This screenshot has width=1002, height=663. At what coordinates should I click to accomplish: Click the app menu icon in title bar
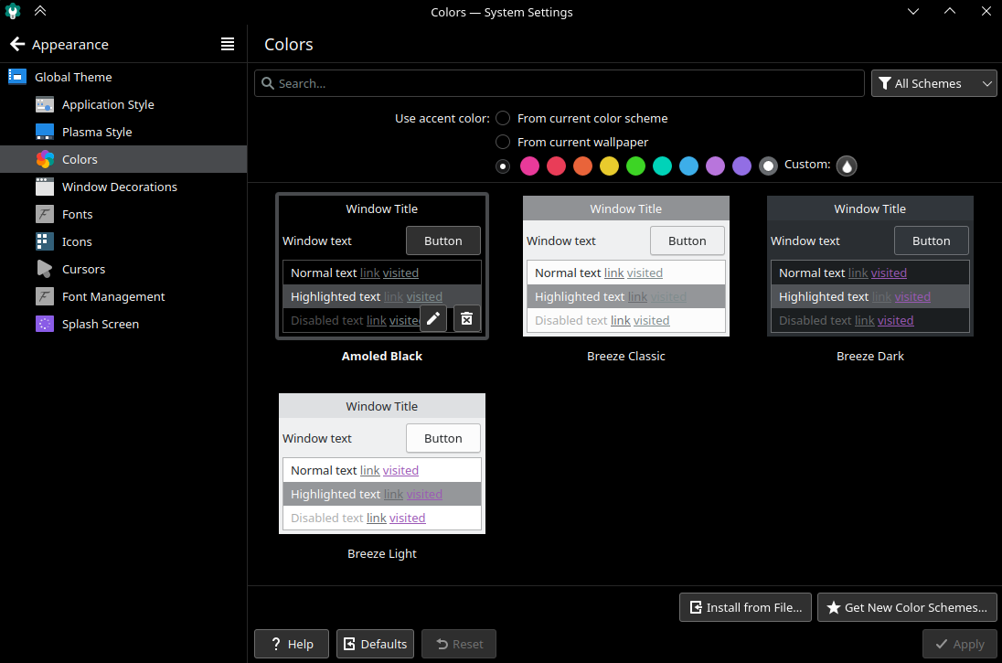(13, 11)
